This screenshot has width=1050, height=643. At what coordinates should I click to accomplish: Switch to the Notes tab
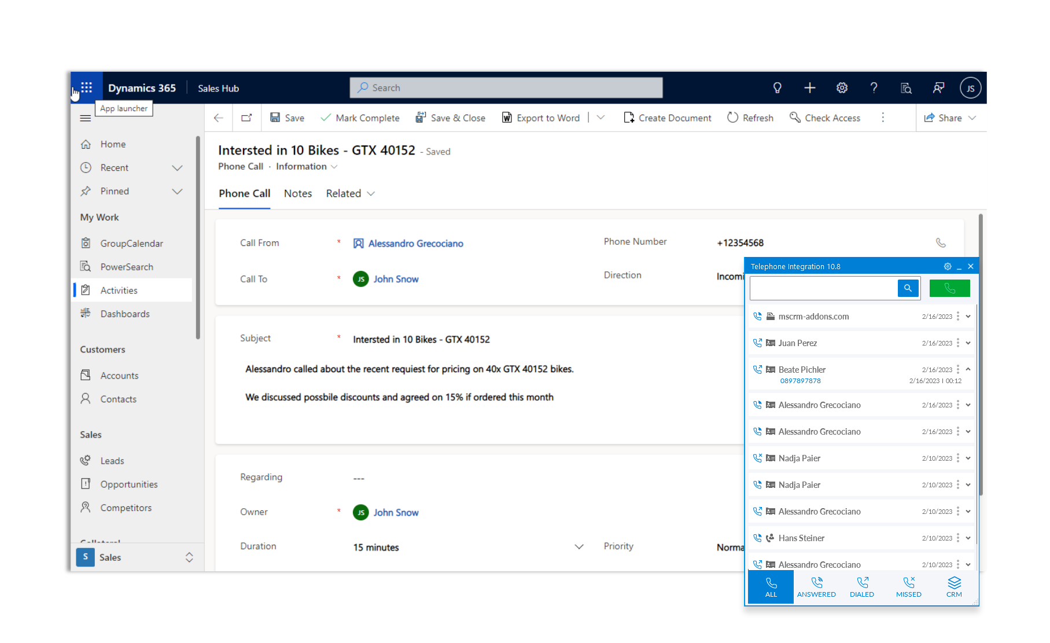(x=298, y=193)
